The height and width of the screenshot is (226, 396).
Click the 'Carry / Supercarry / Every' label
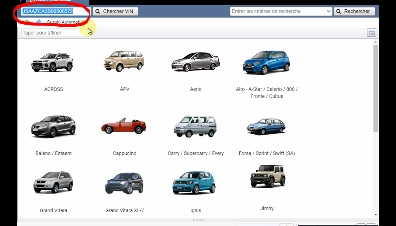tap(196, 153)
